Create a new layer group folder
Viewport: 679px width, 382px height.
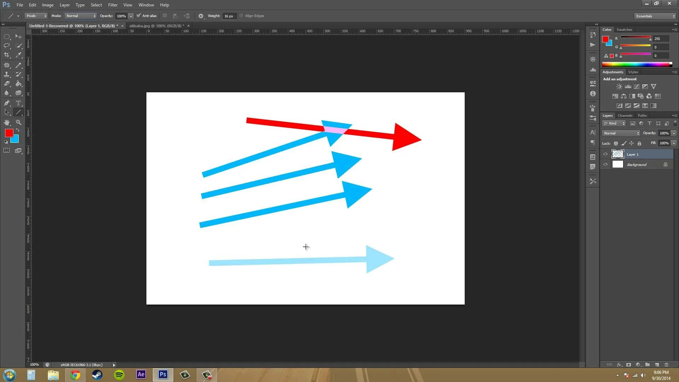pos(647,365)
